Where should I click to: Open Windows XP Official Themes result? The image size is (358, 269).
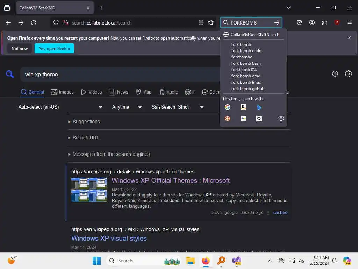(x=171, y=180)
